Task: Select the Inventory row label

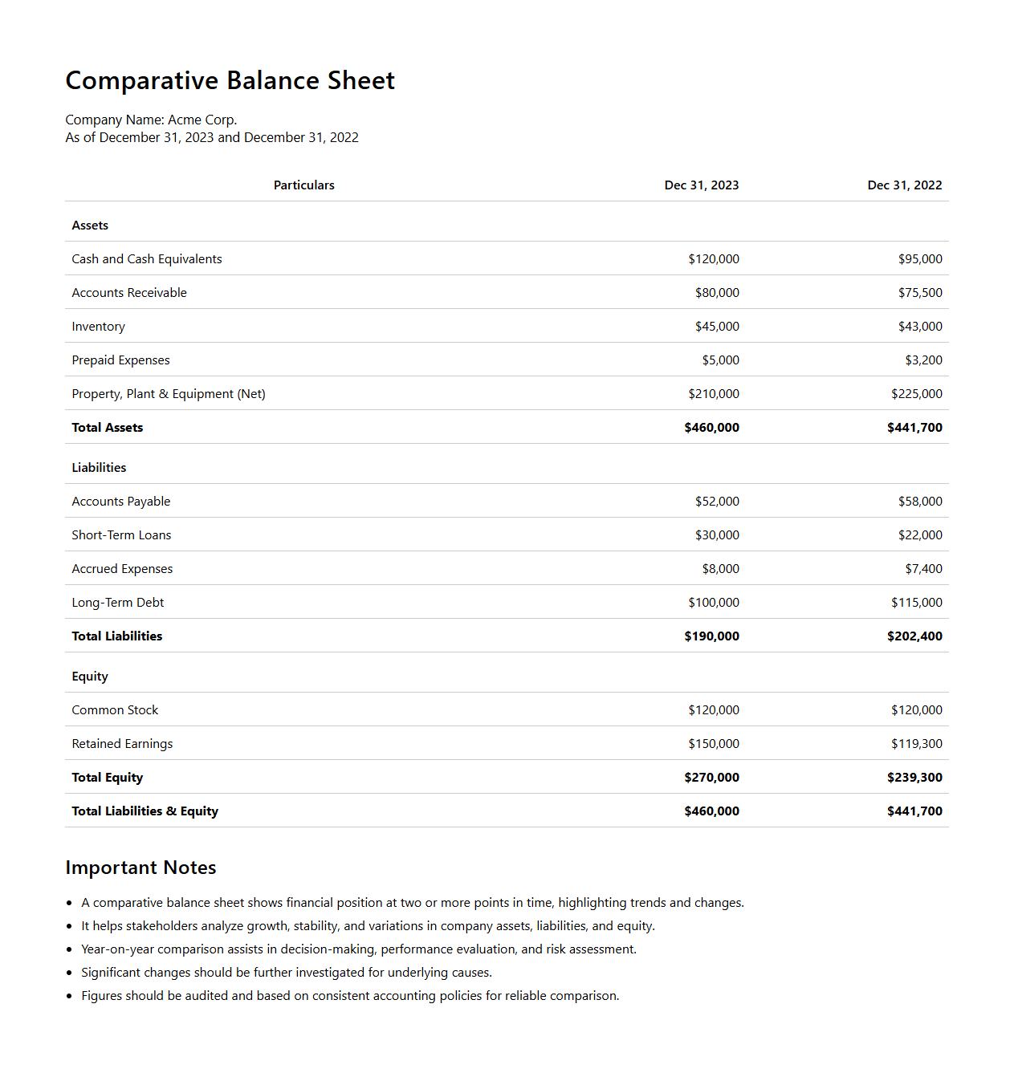Action: click(98, 327)
